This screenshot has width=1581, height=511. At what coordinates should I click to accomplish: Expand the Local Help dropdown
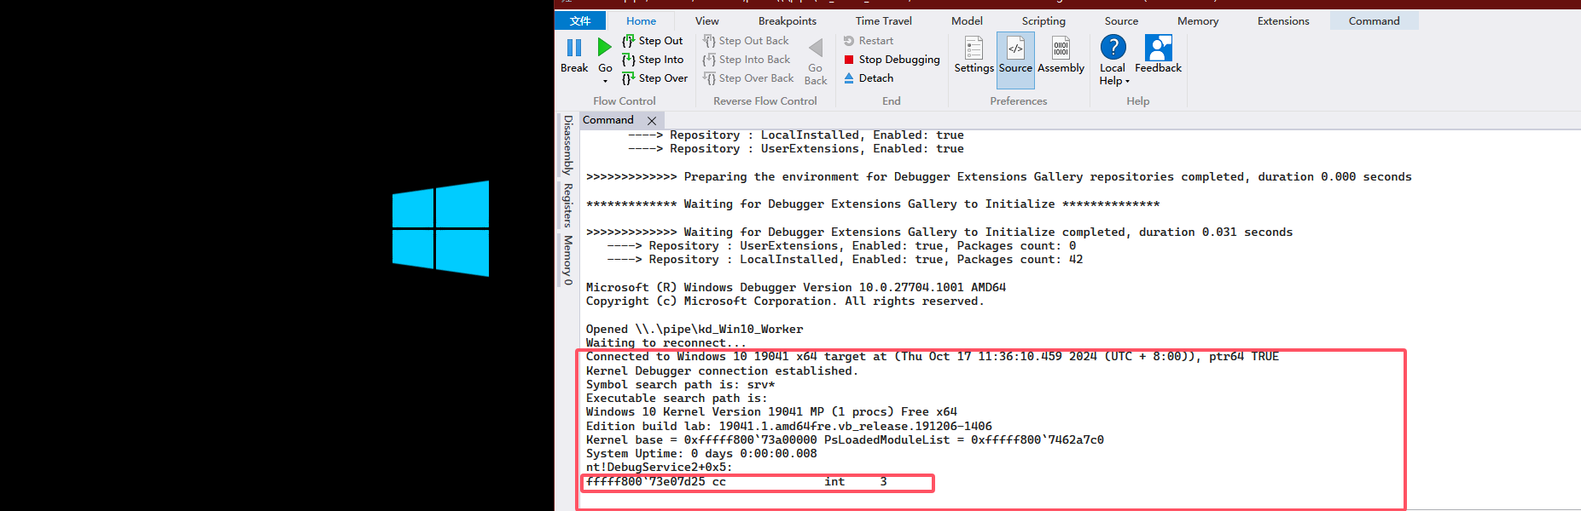coord(1127,82)
